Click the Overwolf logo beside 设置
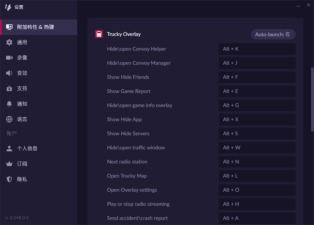The image size is (314, 225). 8,7
